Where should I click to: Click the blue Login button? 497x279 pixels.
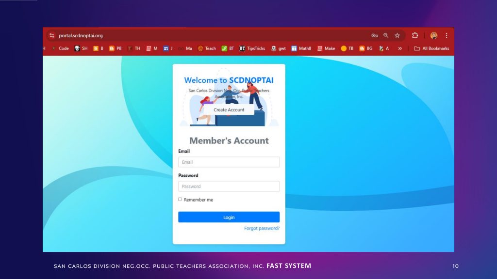(x=229, y=217)
